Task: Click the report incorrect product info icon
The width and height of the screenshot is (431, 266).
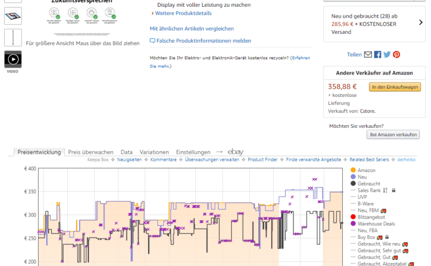Action: click(x=153, y=41)
